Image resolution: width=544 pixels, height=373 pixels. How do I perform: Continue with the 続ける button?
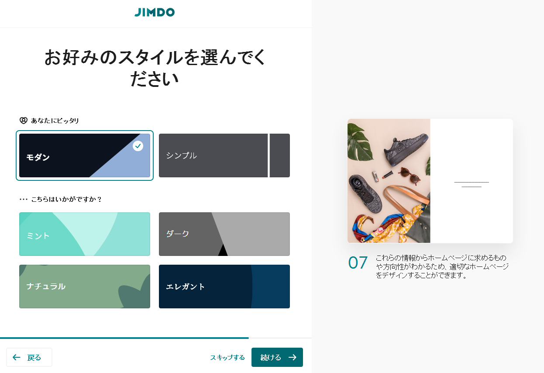(277, 357)
